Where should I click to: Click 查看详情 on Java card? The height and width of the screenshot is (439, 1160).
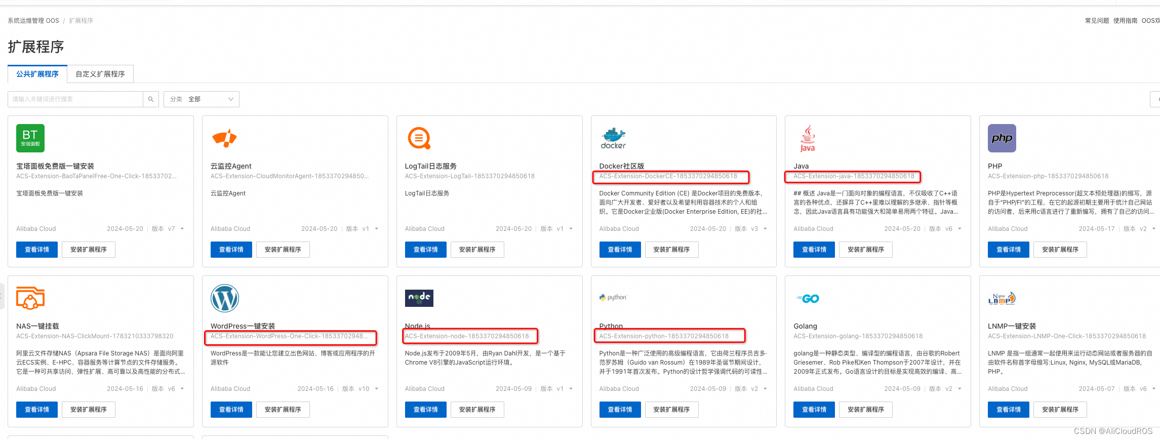814,250
